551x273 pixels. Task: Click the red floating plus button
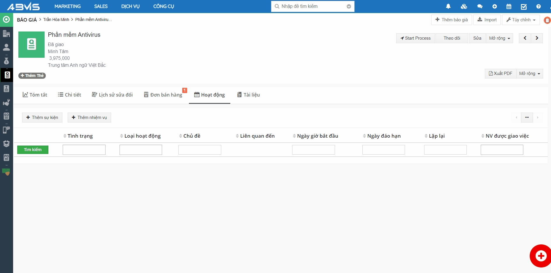541,256
